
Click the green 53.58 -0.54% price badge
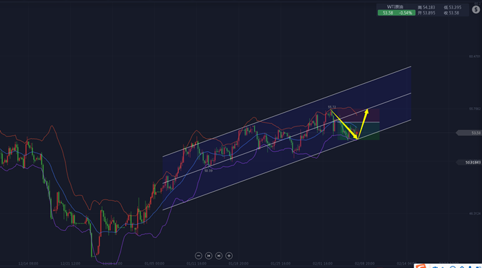pyautogui.click(x=397, y=13)
